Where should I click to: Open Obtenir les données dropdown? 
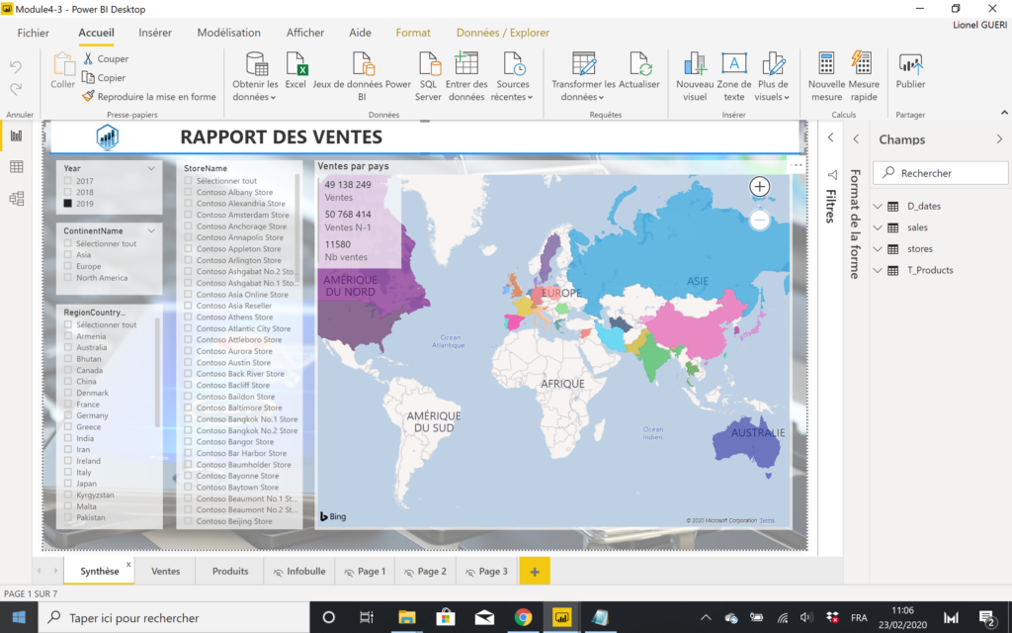[256, 90]
